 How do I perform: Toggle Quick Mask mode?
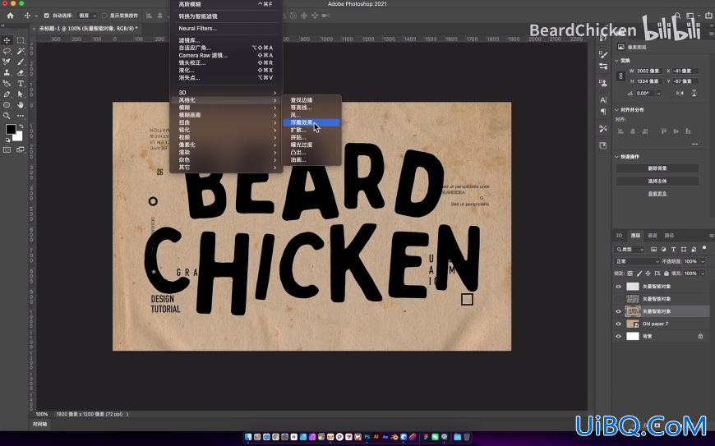7,149
